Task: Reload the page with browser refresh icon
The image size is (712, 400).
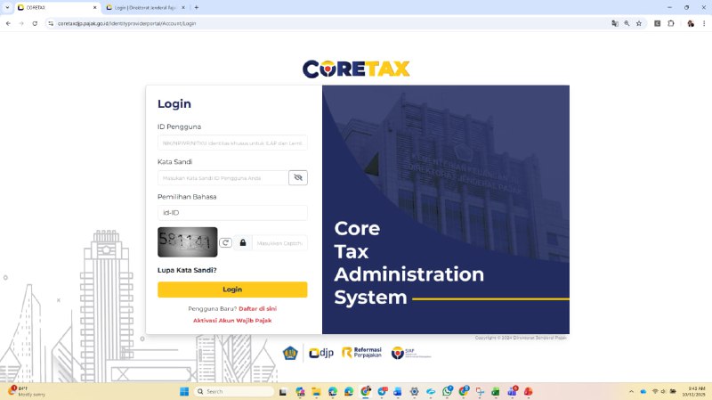Action: point(35,23)
